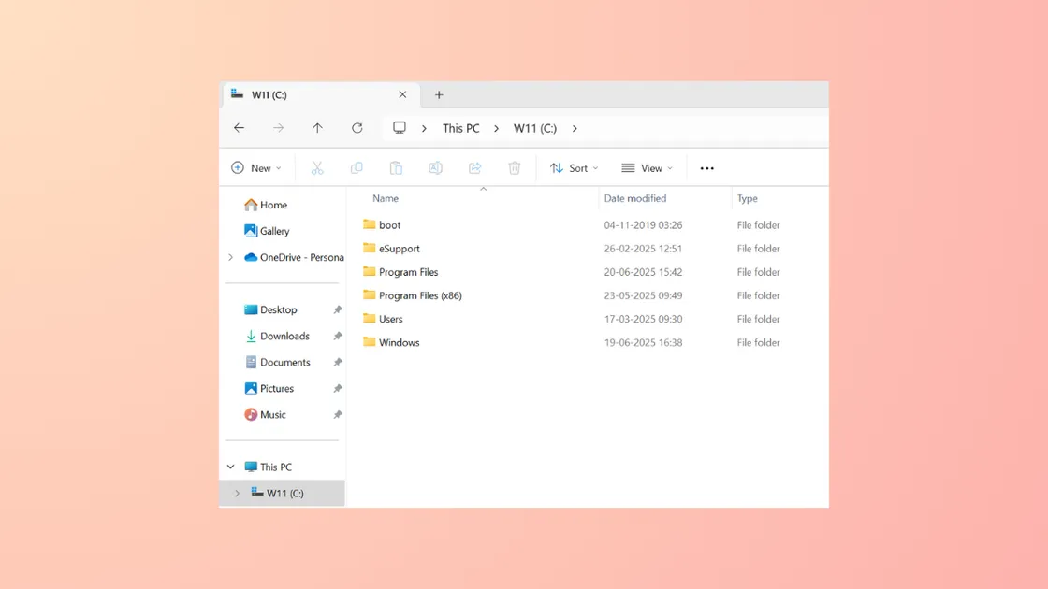Select the Rename icon
1048x589 pixels.
[x=435, y=167]
